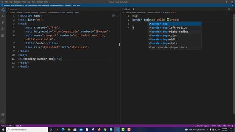Open the View menu
235x132 pixels.
(x=24, y=2)
